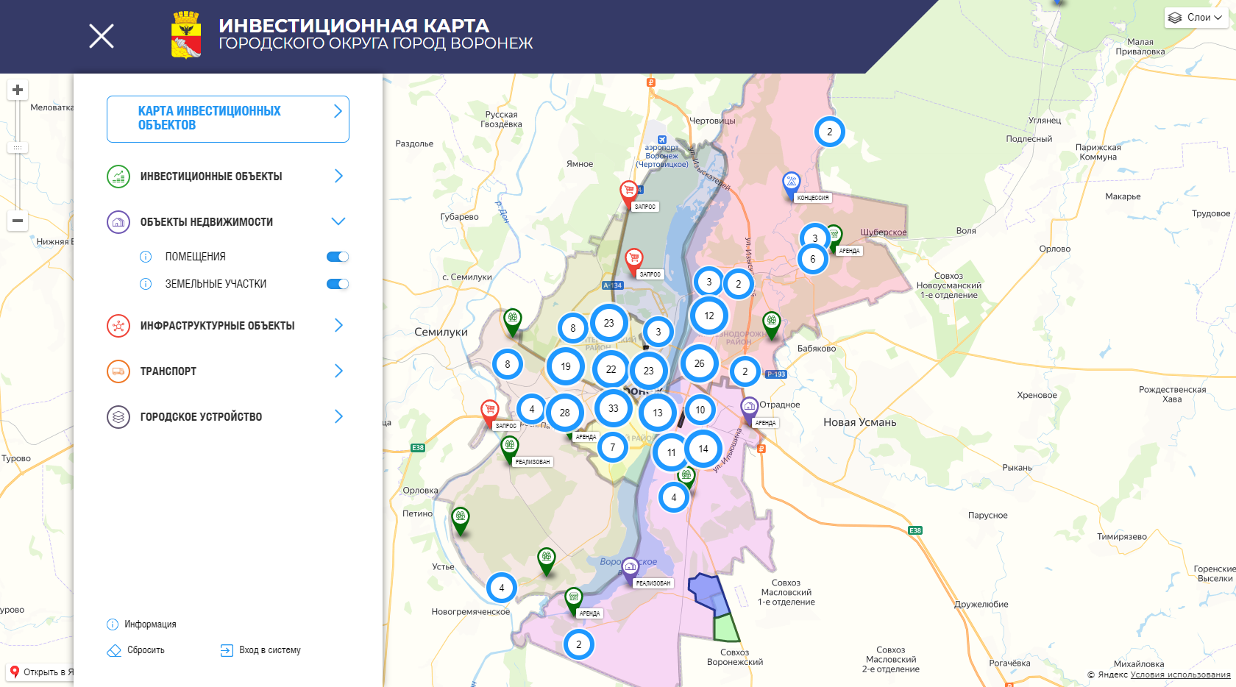Screen dimensions: 1236x687
Task: Show info for Земельные участки layer
Action: (x=146, y=284)
